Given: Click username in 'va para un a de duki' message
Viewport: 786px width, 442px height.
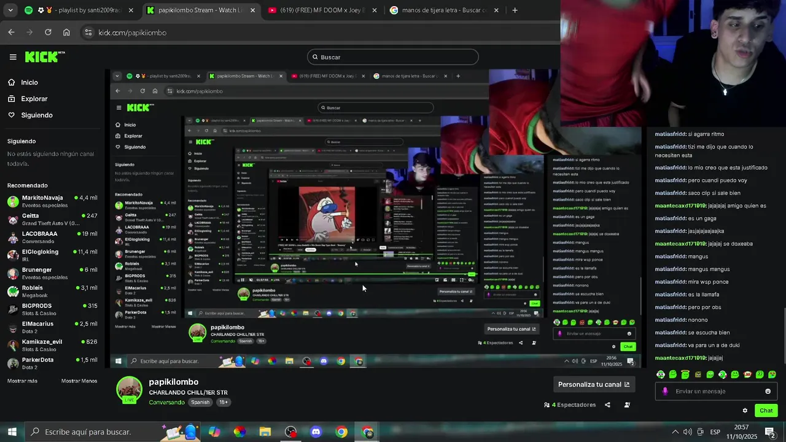Looking at the screenshot, I should (670, 346).
